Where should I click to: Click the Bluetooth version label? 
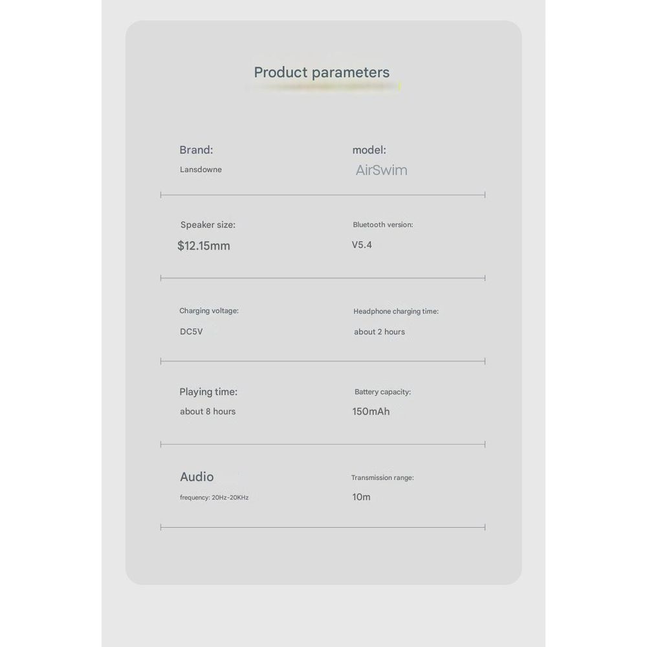pos(383,225)
